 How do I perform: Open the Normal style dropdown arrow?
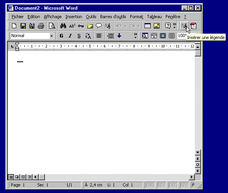51,36
